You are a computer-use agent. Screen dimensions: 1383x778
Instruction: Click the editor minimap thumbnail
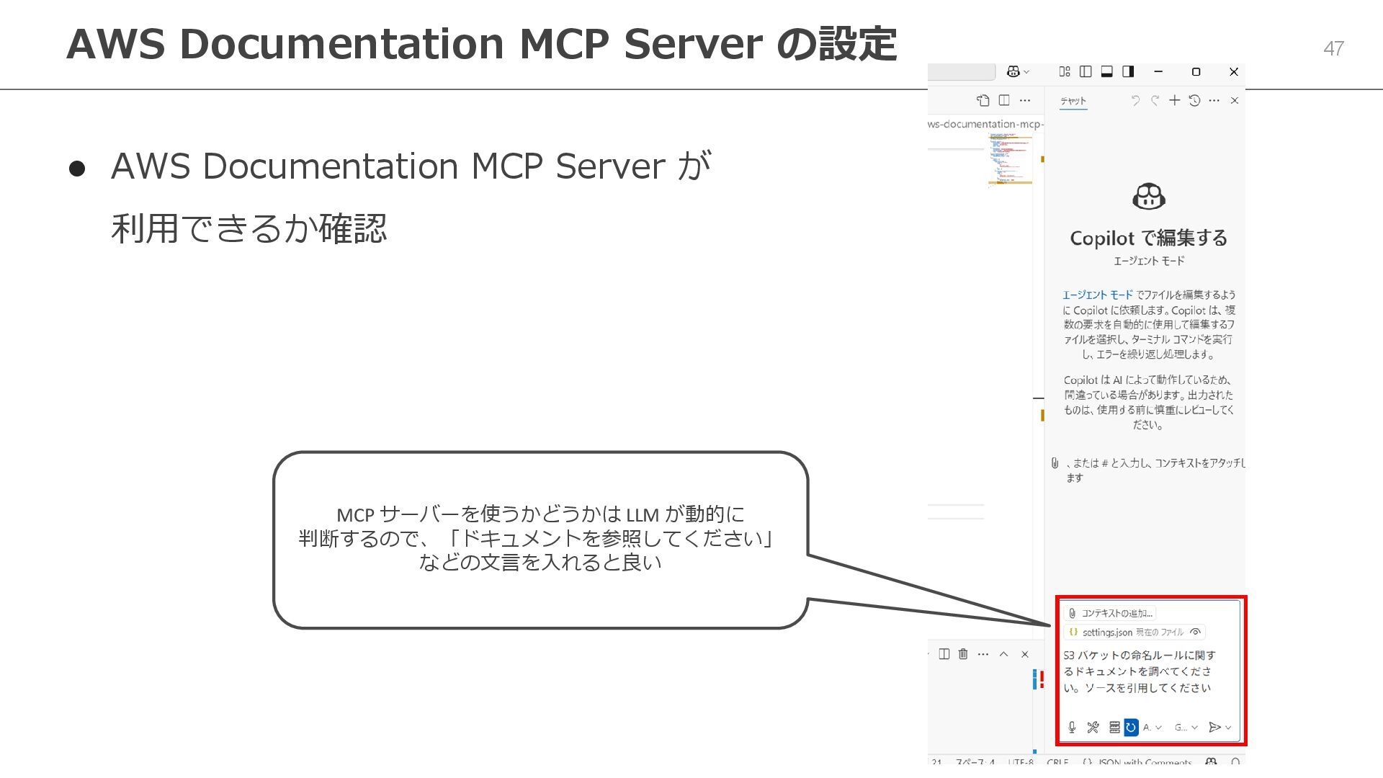[x=1010, y=159]
